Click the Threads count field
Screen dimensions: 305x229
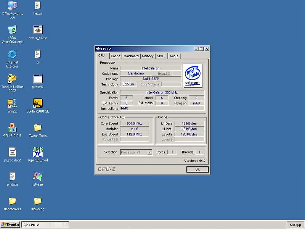(199, 152)
